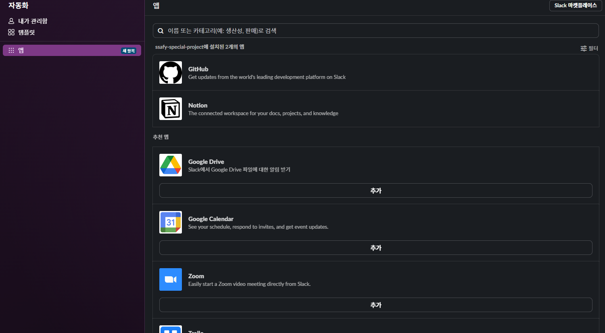Click the GitHub app icon

171,72
